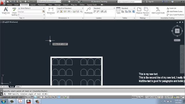Click Add Current Scale

pyautogui.click(x=158, y=11)
